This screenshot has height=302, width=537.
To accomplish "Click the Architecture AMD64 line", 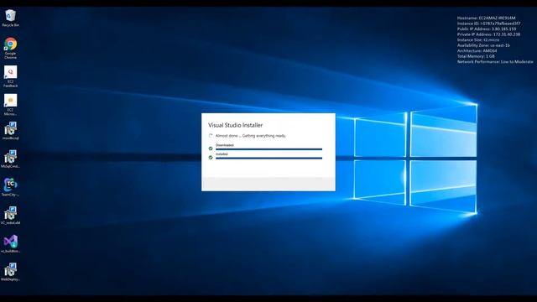I will [477, 50].
